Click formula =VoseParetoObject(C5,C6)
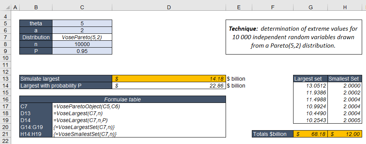 click(x=87, y=106)
